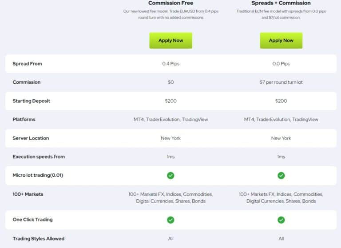The image size is (341, 248).
Task: Click the Micro lot trading(0.01) row label
Action: pos(38,175)
